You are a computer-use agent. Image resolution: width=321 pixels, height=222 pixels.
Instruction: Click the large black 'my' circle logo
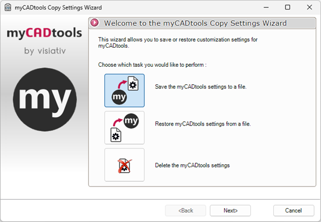(x=45, y=97)
